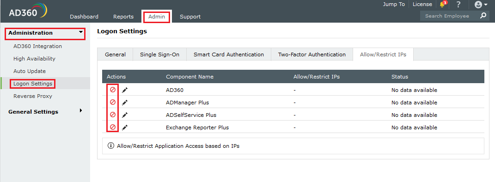Switch to Two-Factor Authentication tab
The width and height of the screenshot is (495, 182).
click(312, 55)
